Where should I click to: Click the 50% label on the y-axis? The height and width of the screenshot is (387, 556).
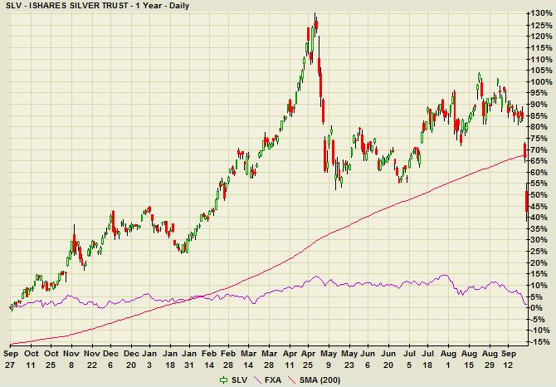[x=539, y=195]
